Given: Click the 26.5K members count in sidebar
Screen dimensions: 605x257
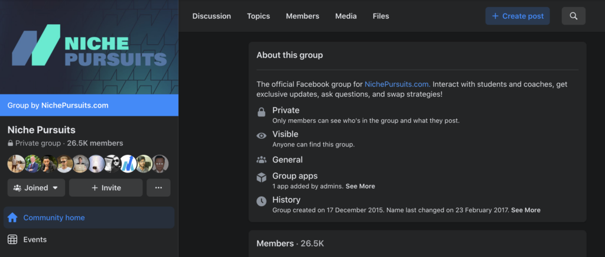Looking at the screenshot, I should [x=95, y=143].
